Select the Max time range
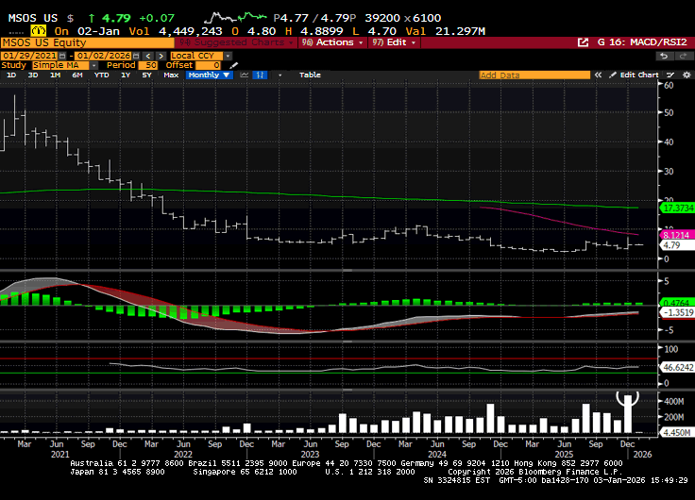 click(x=171, y=75)
